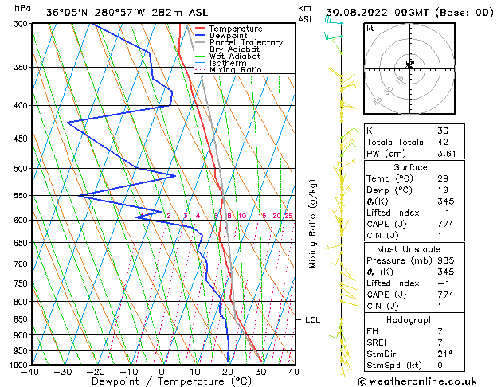Click the 1000 hPa pressure label
Screen dimensions: 501x387
pos(20,365)
